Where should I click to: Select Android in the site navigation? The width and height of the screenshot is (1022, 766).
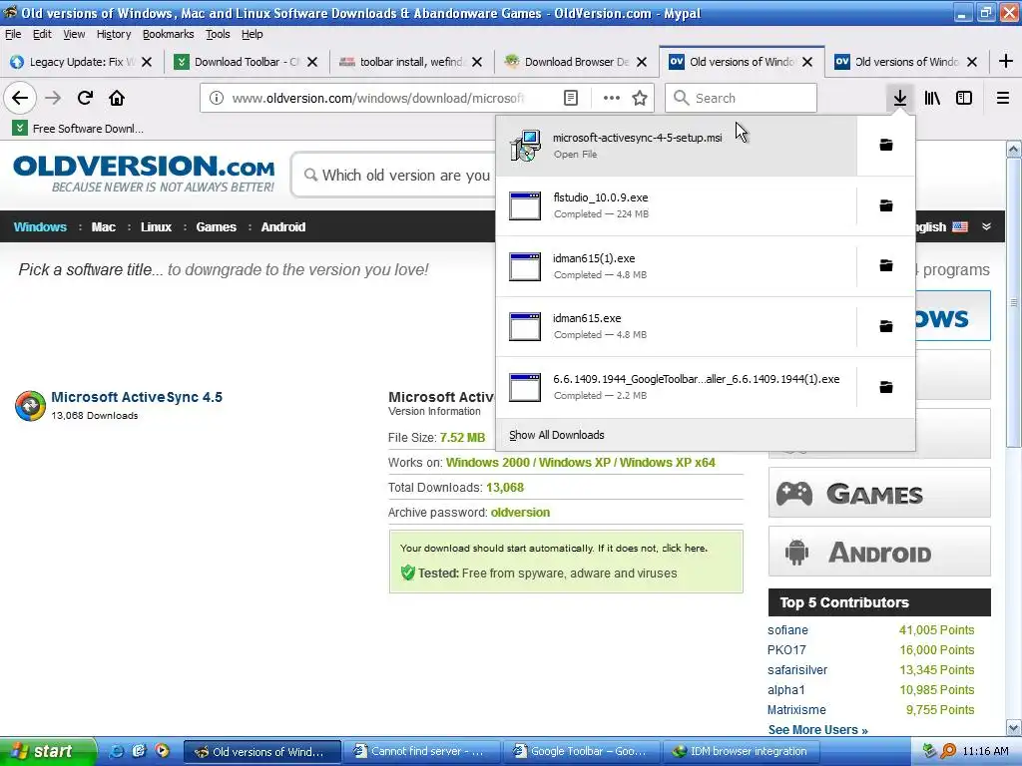tap(283, 226)
